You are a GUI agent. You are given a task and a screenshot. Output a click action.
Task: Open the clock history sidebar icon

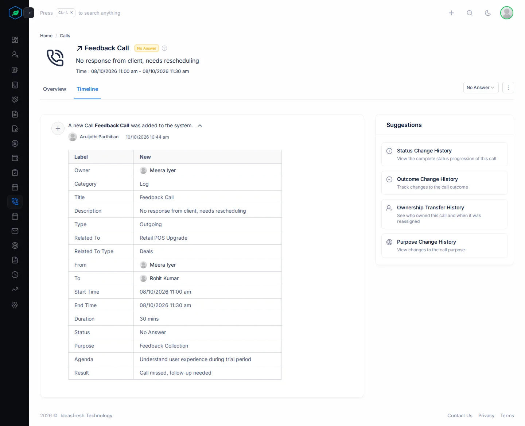click(15, 275)
